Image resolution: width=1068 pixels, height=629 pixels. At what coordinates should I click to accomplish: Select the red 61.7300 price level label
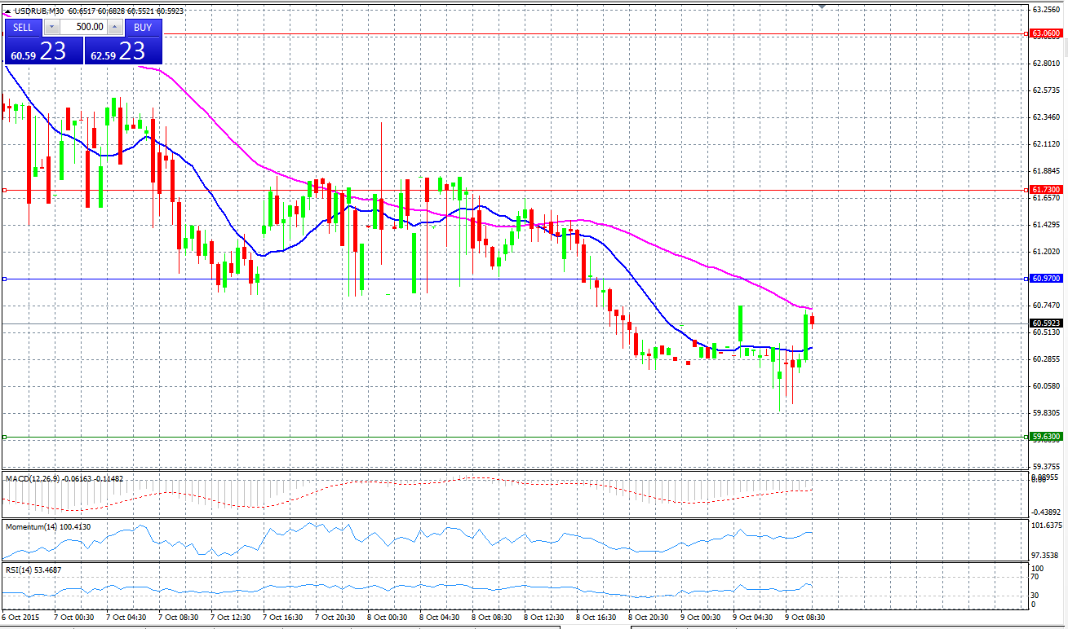click(1046, 189)
